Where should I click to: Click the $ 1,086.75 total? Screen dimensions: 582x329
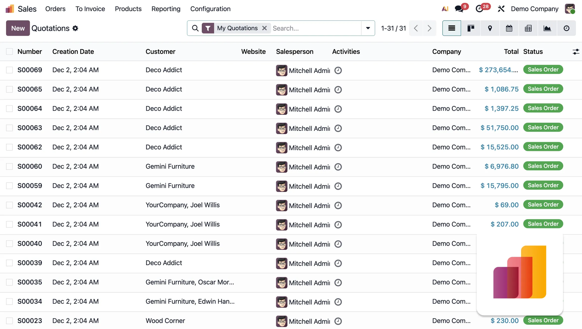click(x=501, y=89)
